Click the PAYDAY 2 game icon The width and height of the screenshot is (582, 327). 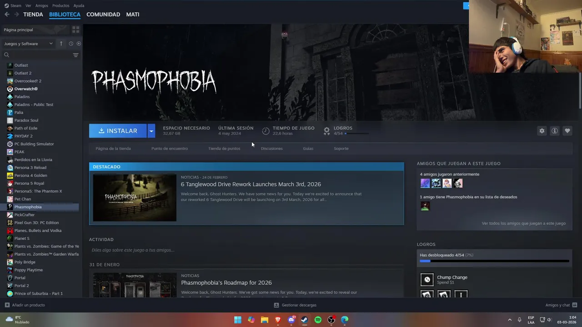click(10, 136)
